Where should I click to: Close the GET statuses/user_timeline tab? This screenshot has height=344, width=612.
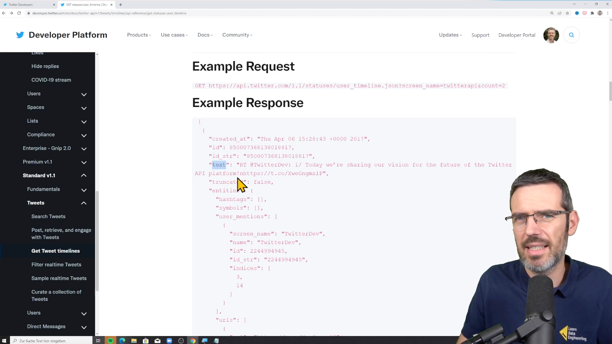click(x=111, y=4)
